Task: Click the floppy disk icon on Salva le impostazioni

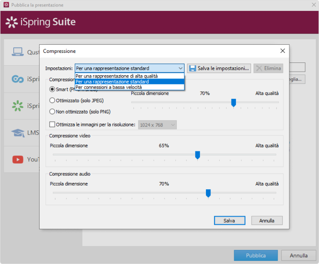Action: click(192, 68)
